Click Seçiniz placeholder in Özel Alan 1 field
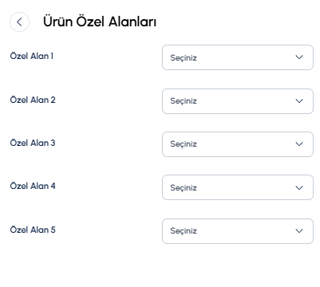The height and width of the screenshot is (287, 320). [184, 58]
